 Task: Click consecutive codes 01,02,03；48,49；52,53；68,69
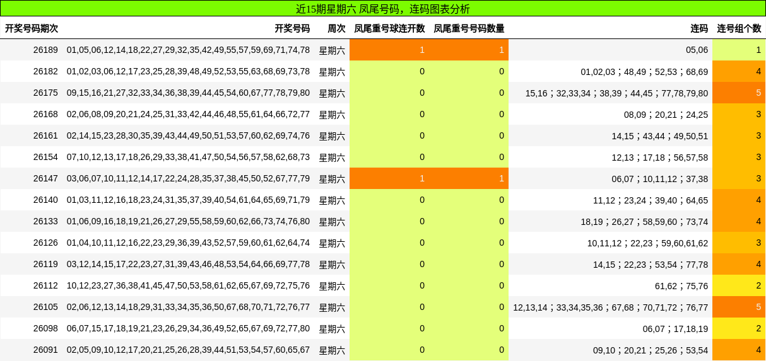[645, 71]
